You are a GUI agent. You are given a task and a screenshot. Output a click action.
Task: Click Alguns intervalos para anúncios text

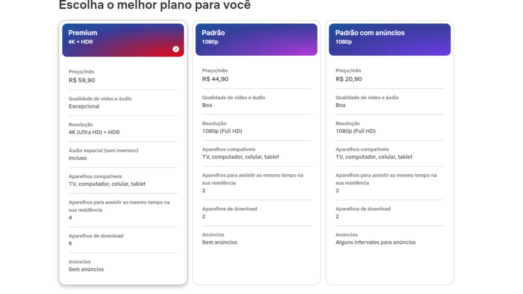376,242
